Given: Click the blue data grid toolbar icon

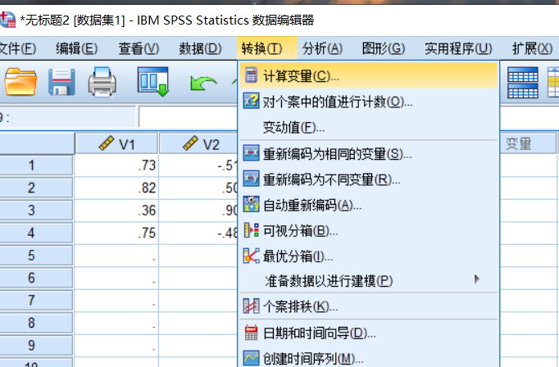Looking at the screenshot, I should [x=523, y=82].
